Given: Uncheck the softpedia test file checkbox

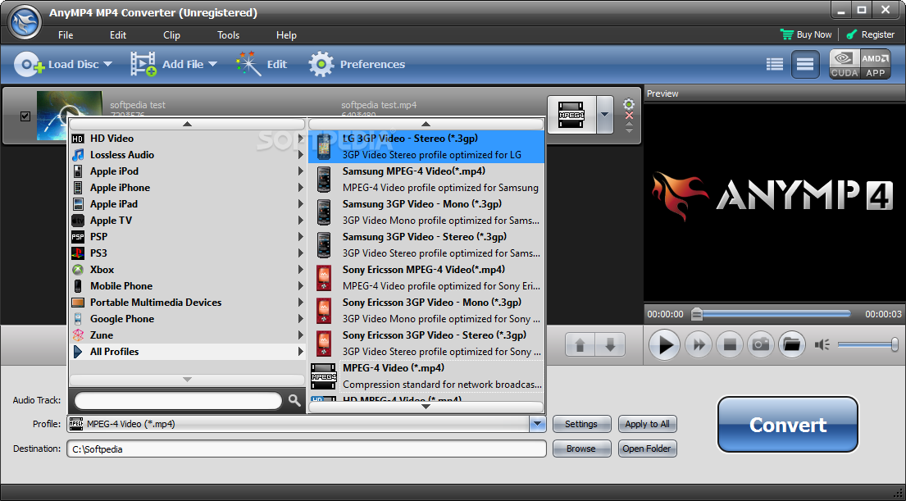Looking at the screenshot, I should (25, 116).
